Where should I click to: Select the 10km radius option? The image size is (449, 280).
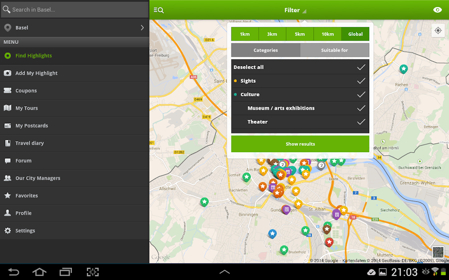(327, 34)
